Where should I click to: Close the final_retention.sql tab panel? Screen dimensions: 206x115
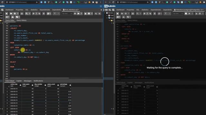(x=101, y=10)
